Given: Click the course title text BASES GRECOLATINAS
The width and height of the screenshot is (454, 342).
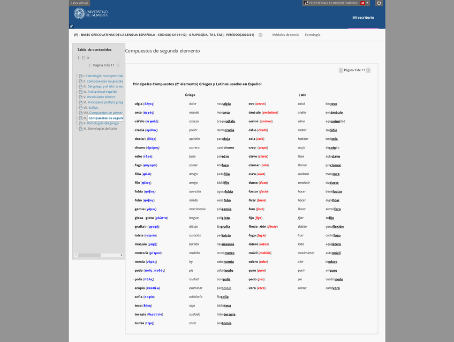Looking at the screenshot, I should [164, 35].
